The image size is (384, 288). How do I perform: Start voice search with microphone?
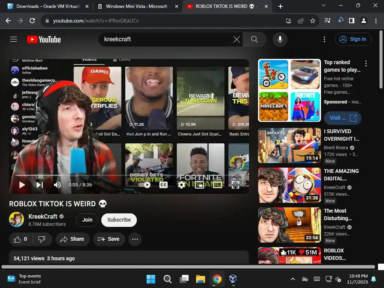point(280,39)
